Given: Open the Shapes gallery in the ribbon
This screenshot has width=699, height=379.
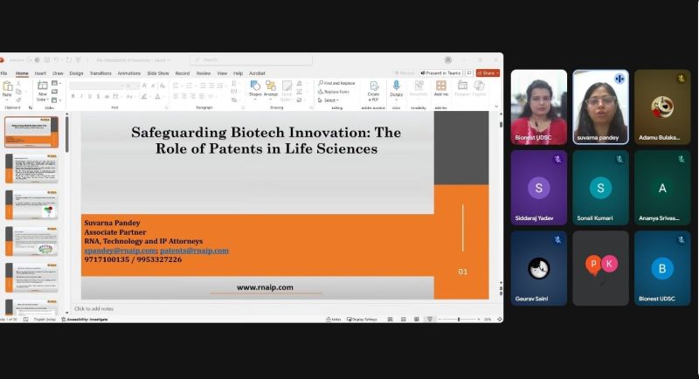Looking at the screenshot, I should click(255, 88).
